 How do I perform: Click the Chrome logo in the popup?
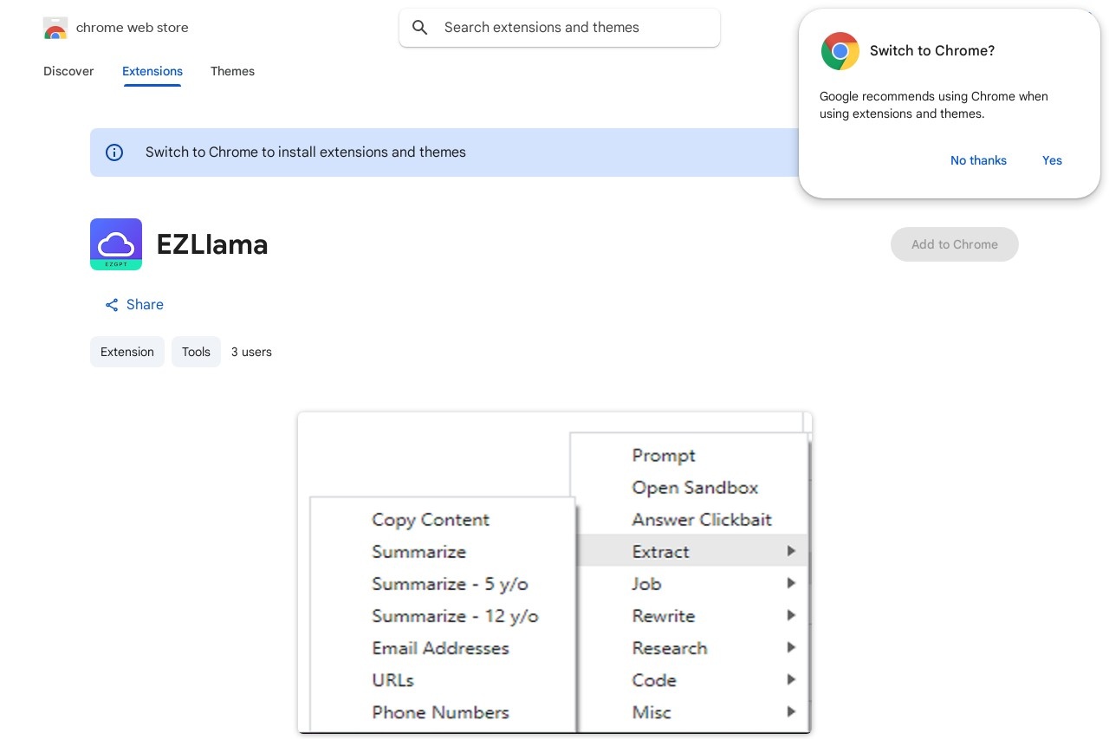point(840,51)
